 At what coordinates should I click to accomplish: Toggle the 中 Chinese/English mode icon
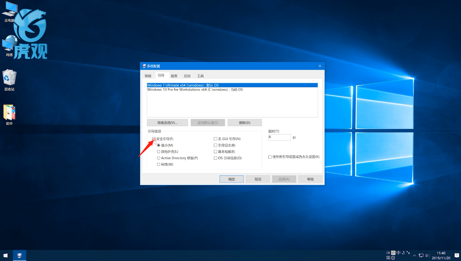(399, 253)
